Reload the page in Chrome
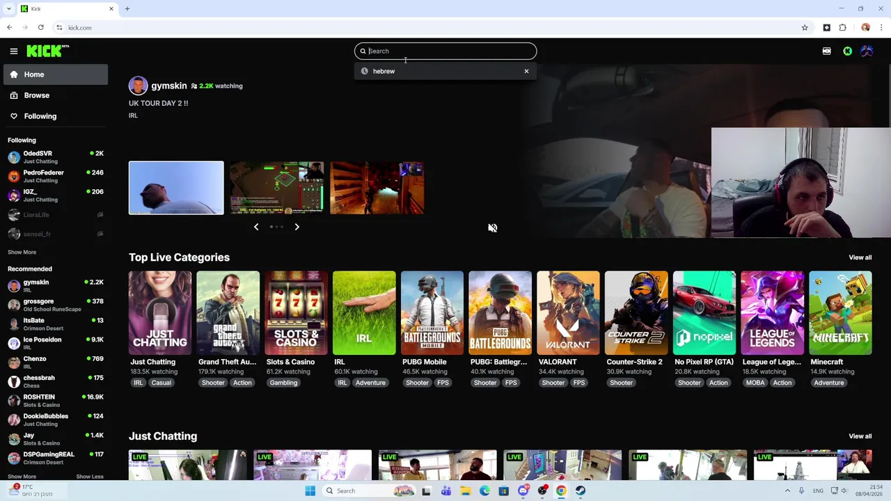Viewport: 891px width, 501px height. 41,28
